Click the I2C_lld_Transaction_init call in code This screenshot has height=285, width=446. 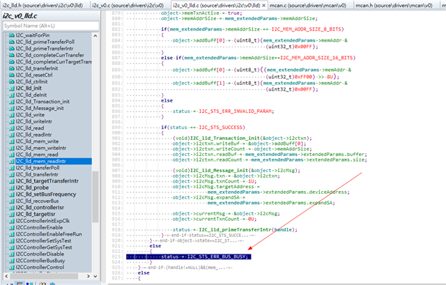point(226,138)
